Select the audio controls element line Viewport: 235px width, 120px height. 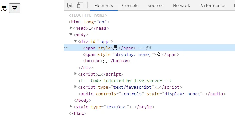(152, 94)
